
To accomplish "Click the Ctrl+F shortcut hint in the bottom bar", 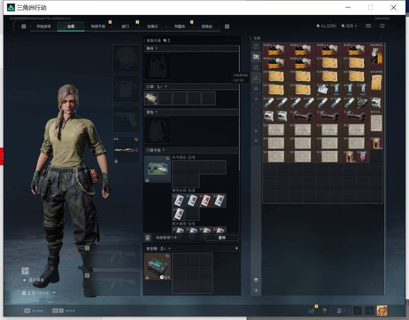I will pos(63,311).
